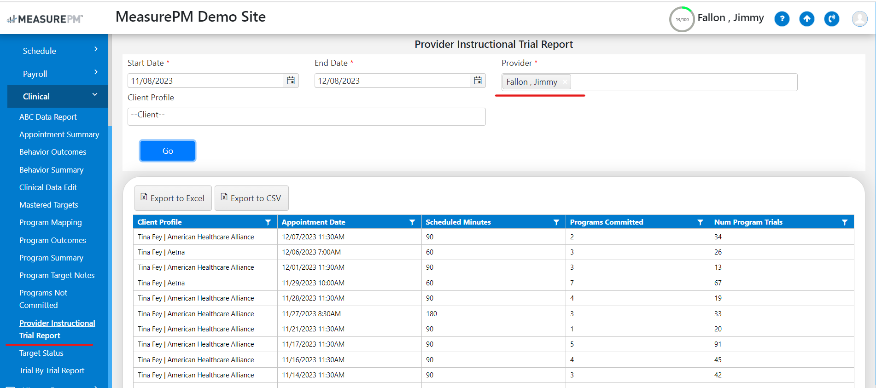
Task: Click the blue up-arrow icon in header
Action: [807, 19]
